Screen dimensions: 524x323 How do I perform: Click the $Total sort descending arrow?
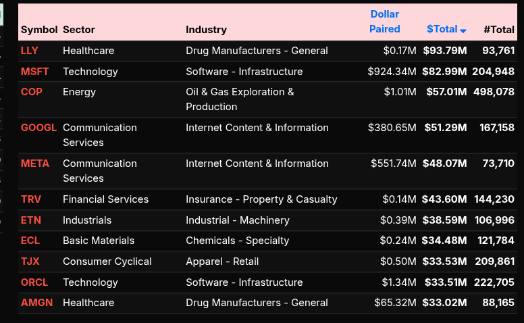click(x=463, y=30)
